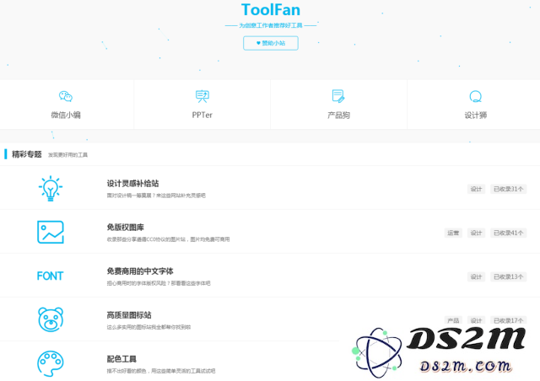
Task: Click the description under 配色工具
Action: pos(161,371)
